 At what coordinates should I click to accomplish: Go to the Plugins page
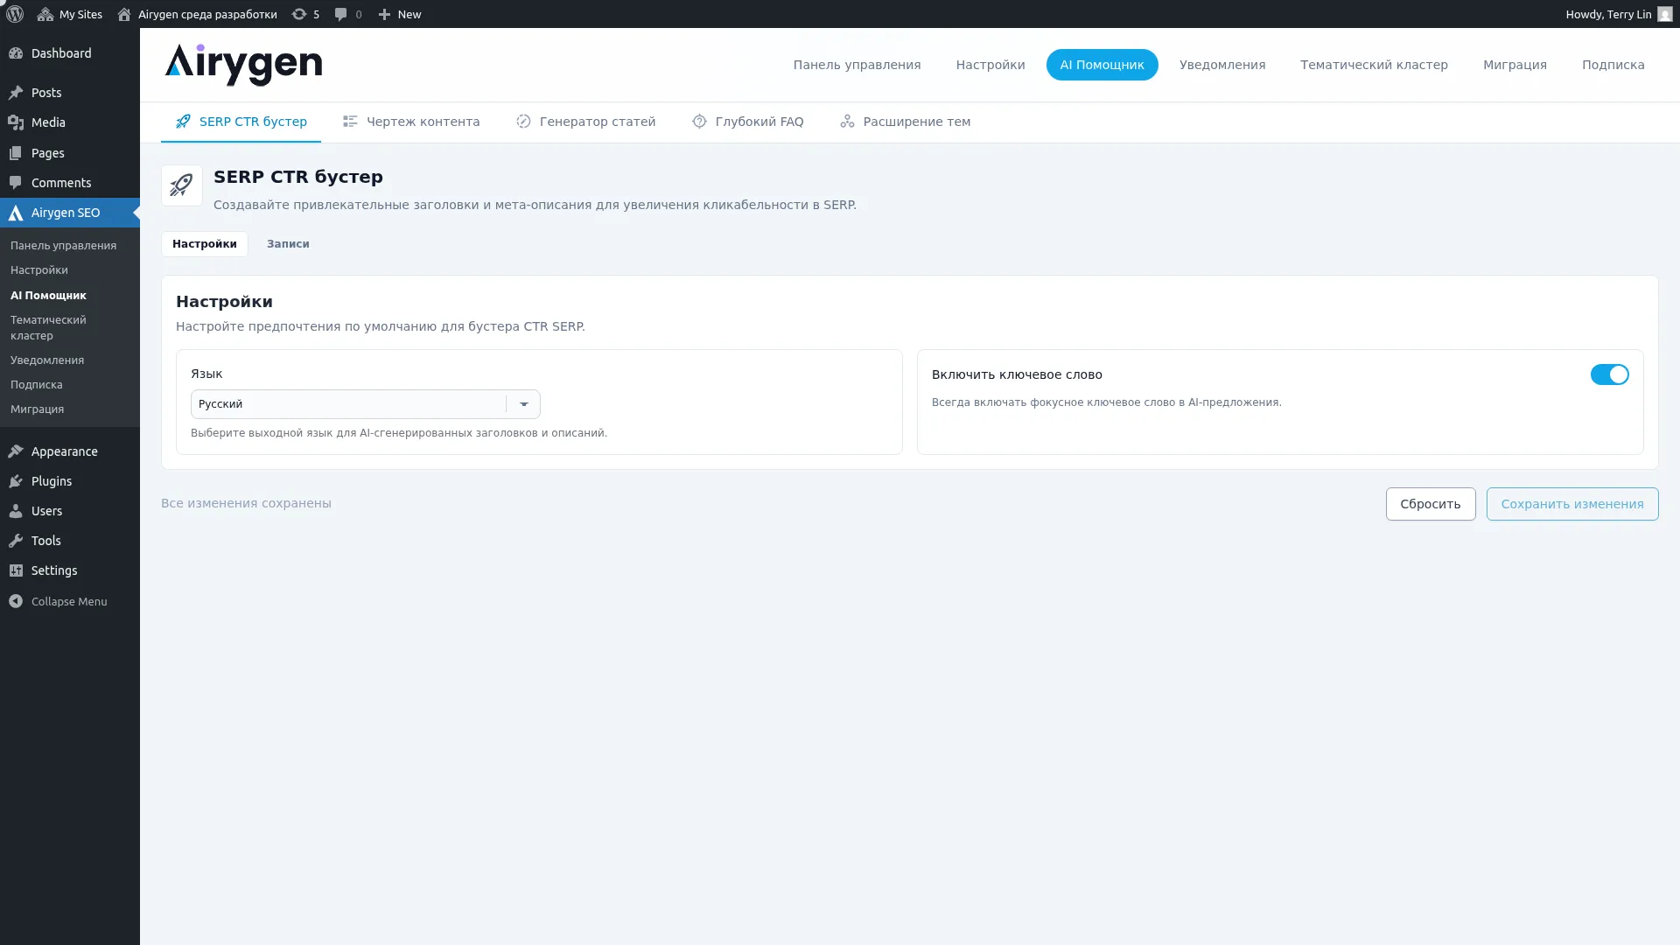70,481
